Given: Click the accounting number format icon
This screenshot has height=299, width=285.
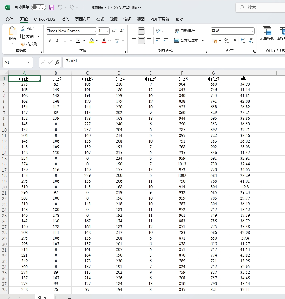Looking at the screenshot, I should [214, 41].
